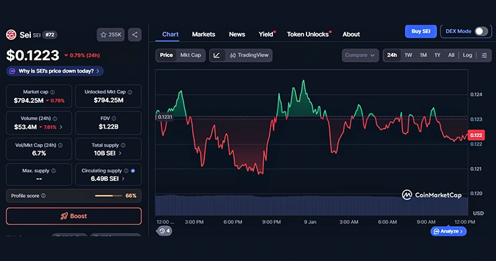The image size is (496, 261).
Task: Click the Analyze button
Action: point(448,231)
